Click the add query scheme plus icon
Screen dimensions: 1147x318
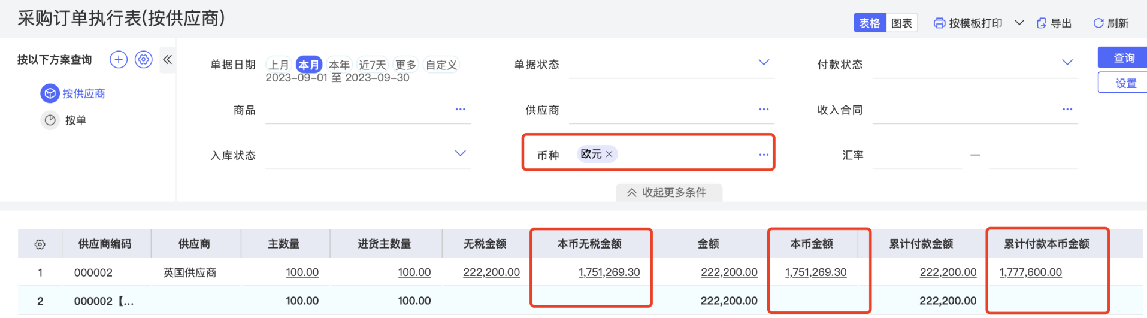[119, 60]
